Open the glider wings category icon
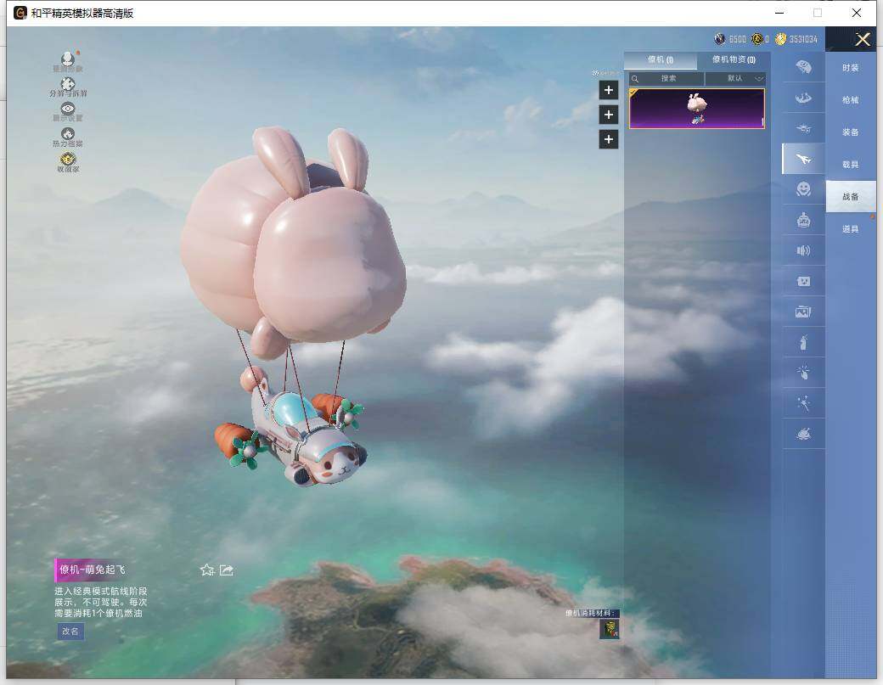The image size is (883, 685). coord(803,98)
